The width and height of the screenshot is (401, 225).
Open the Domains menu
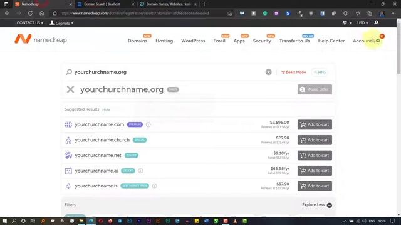point(137,41)
